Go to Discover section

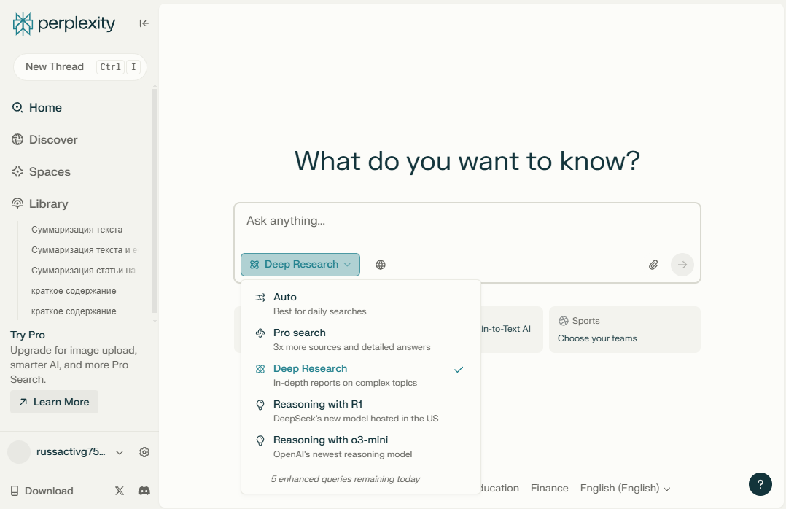click(x=44, y=139)
